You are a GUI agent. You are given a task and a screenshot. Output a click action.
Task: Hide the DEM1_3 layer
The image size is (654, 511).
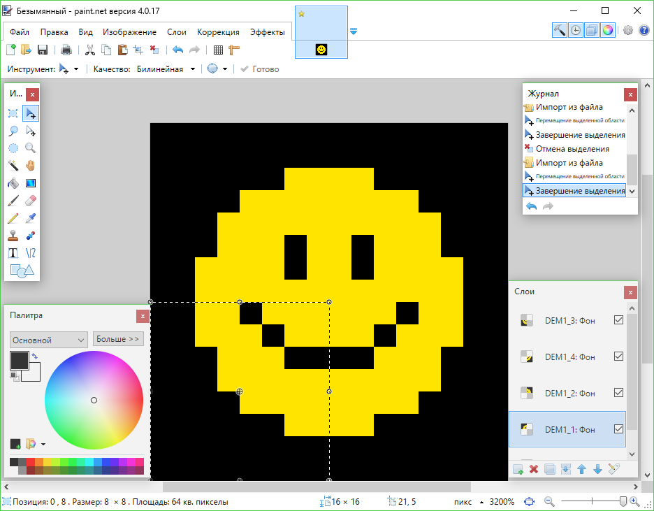pyautogui.click(x=618, y=320)
